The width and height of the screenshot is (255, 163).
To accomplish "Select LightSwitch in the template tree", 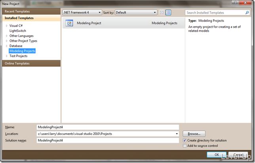I will (18, 31).
